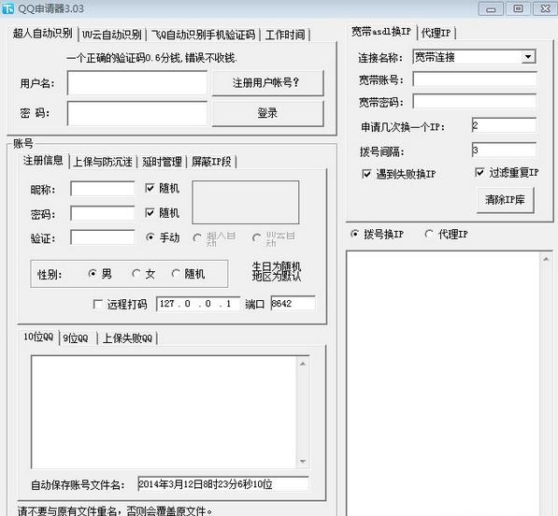The height and width of the screenshot is (516, 558).
Task: Switch to the 超人自动识别 tab
Action: pos(43,34)
